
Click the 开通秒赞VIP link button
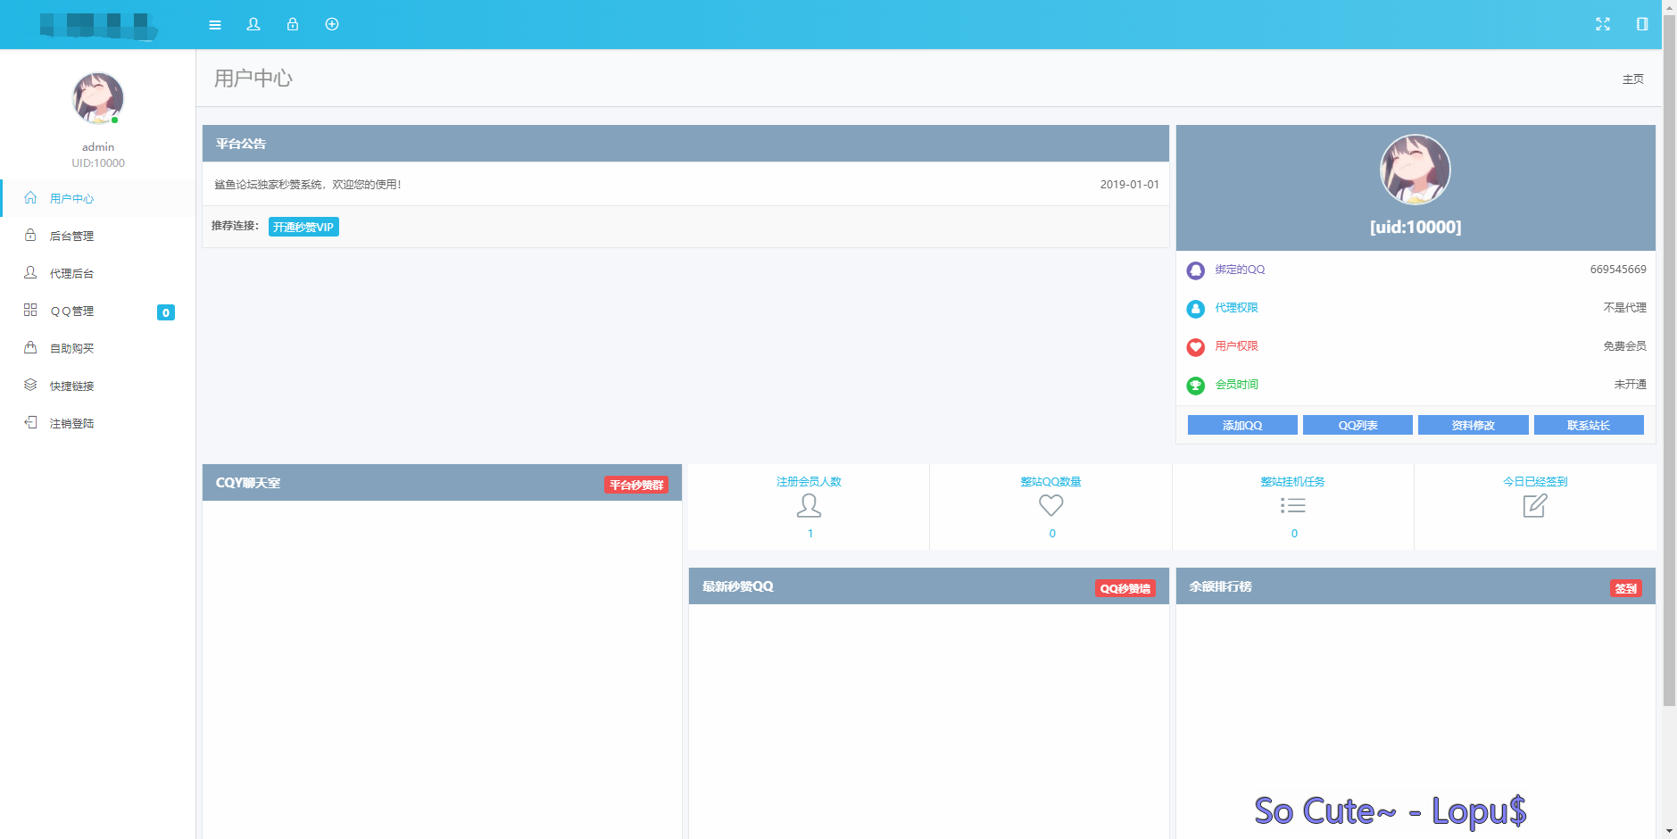(303, 227)
